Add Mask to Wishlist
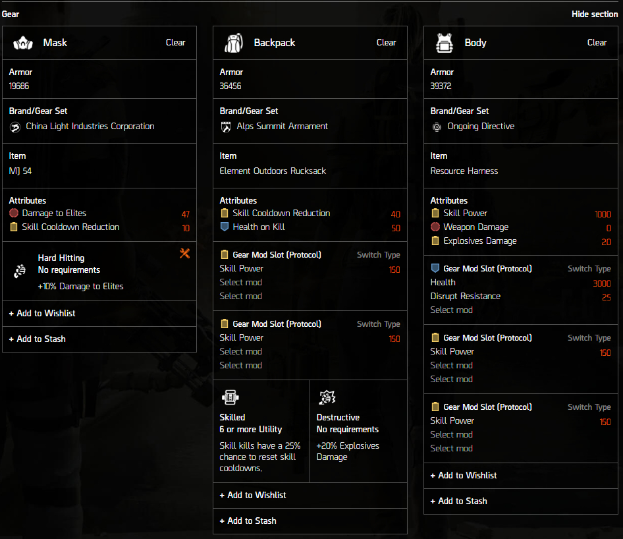 point(42,314)
